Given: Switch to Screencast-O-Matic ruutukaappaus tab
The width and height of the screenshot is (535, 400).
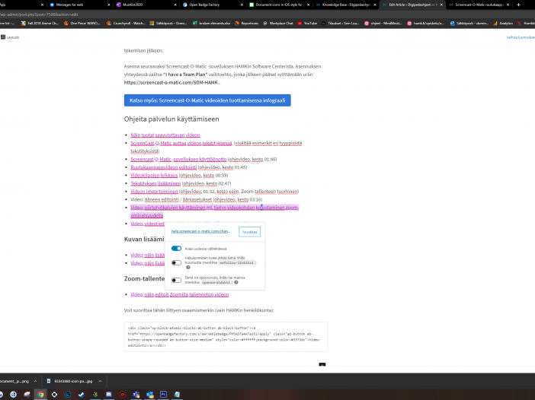Looking at the screenshot, I should coord(479,5).
